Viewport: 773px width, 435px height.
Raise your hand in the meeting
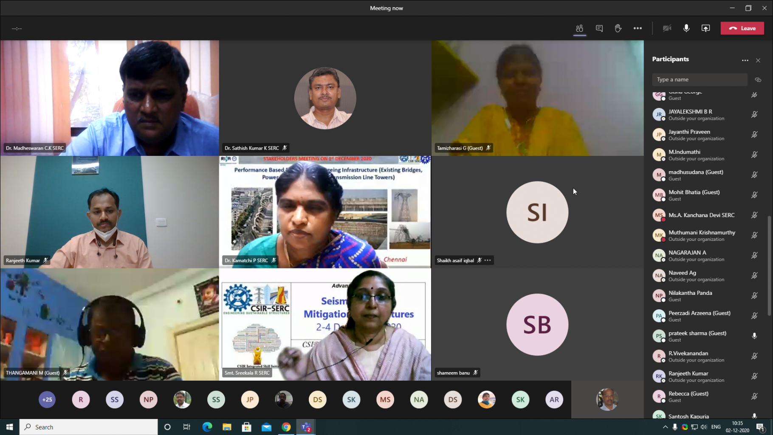[x=618, y=28]
